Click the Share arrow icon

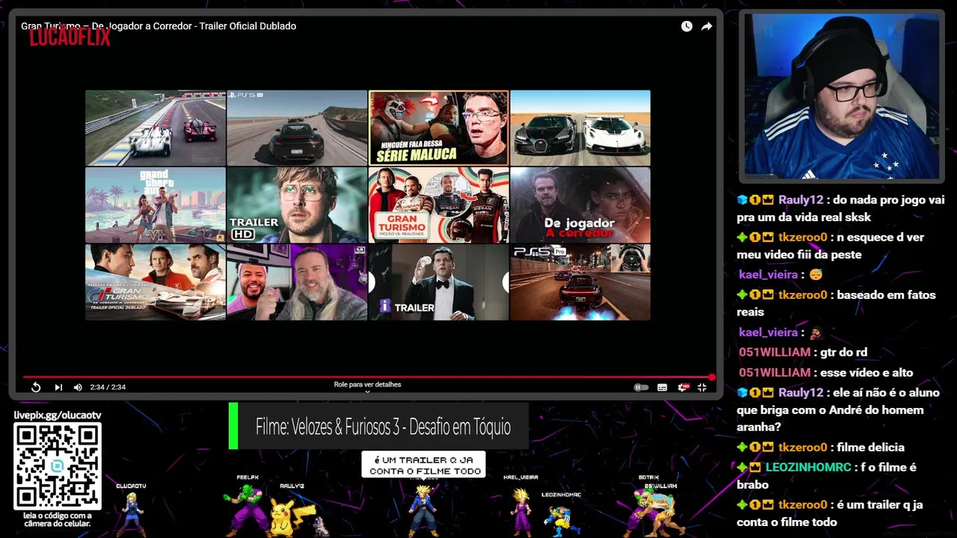(x=707, y=26)
